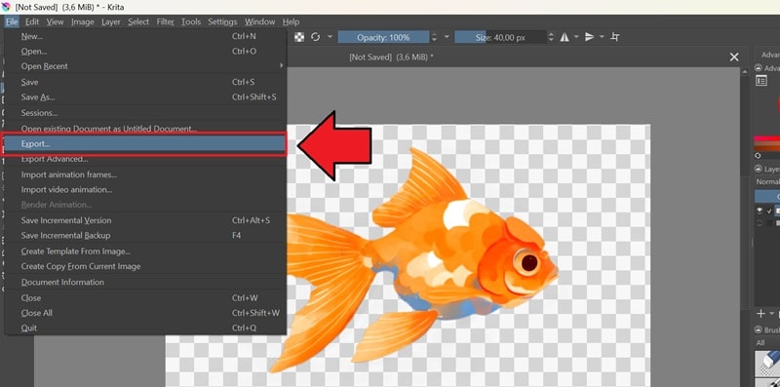Screen dimensions: 780x387
Task: Open the File menu
Action: pyautogui.click(x=12, y=21)
